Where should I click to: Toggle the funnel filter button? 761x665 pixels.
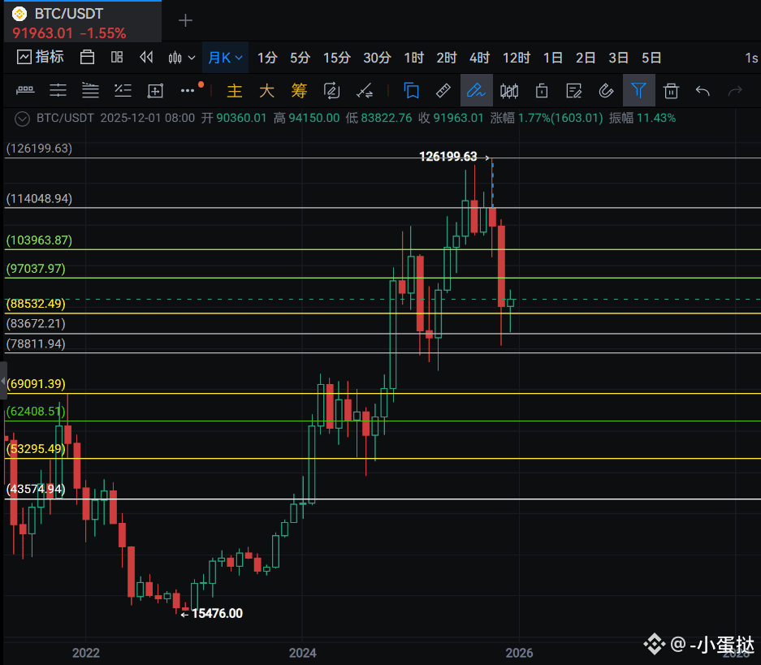638,91
